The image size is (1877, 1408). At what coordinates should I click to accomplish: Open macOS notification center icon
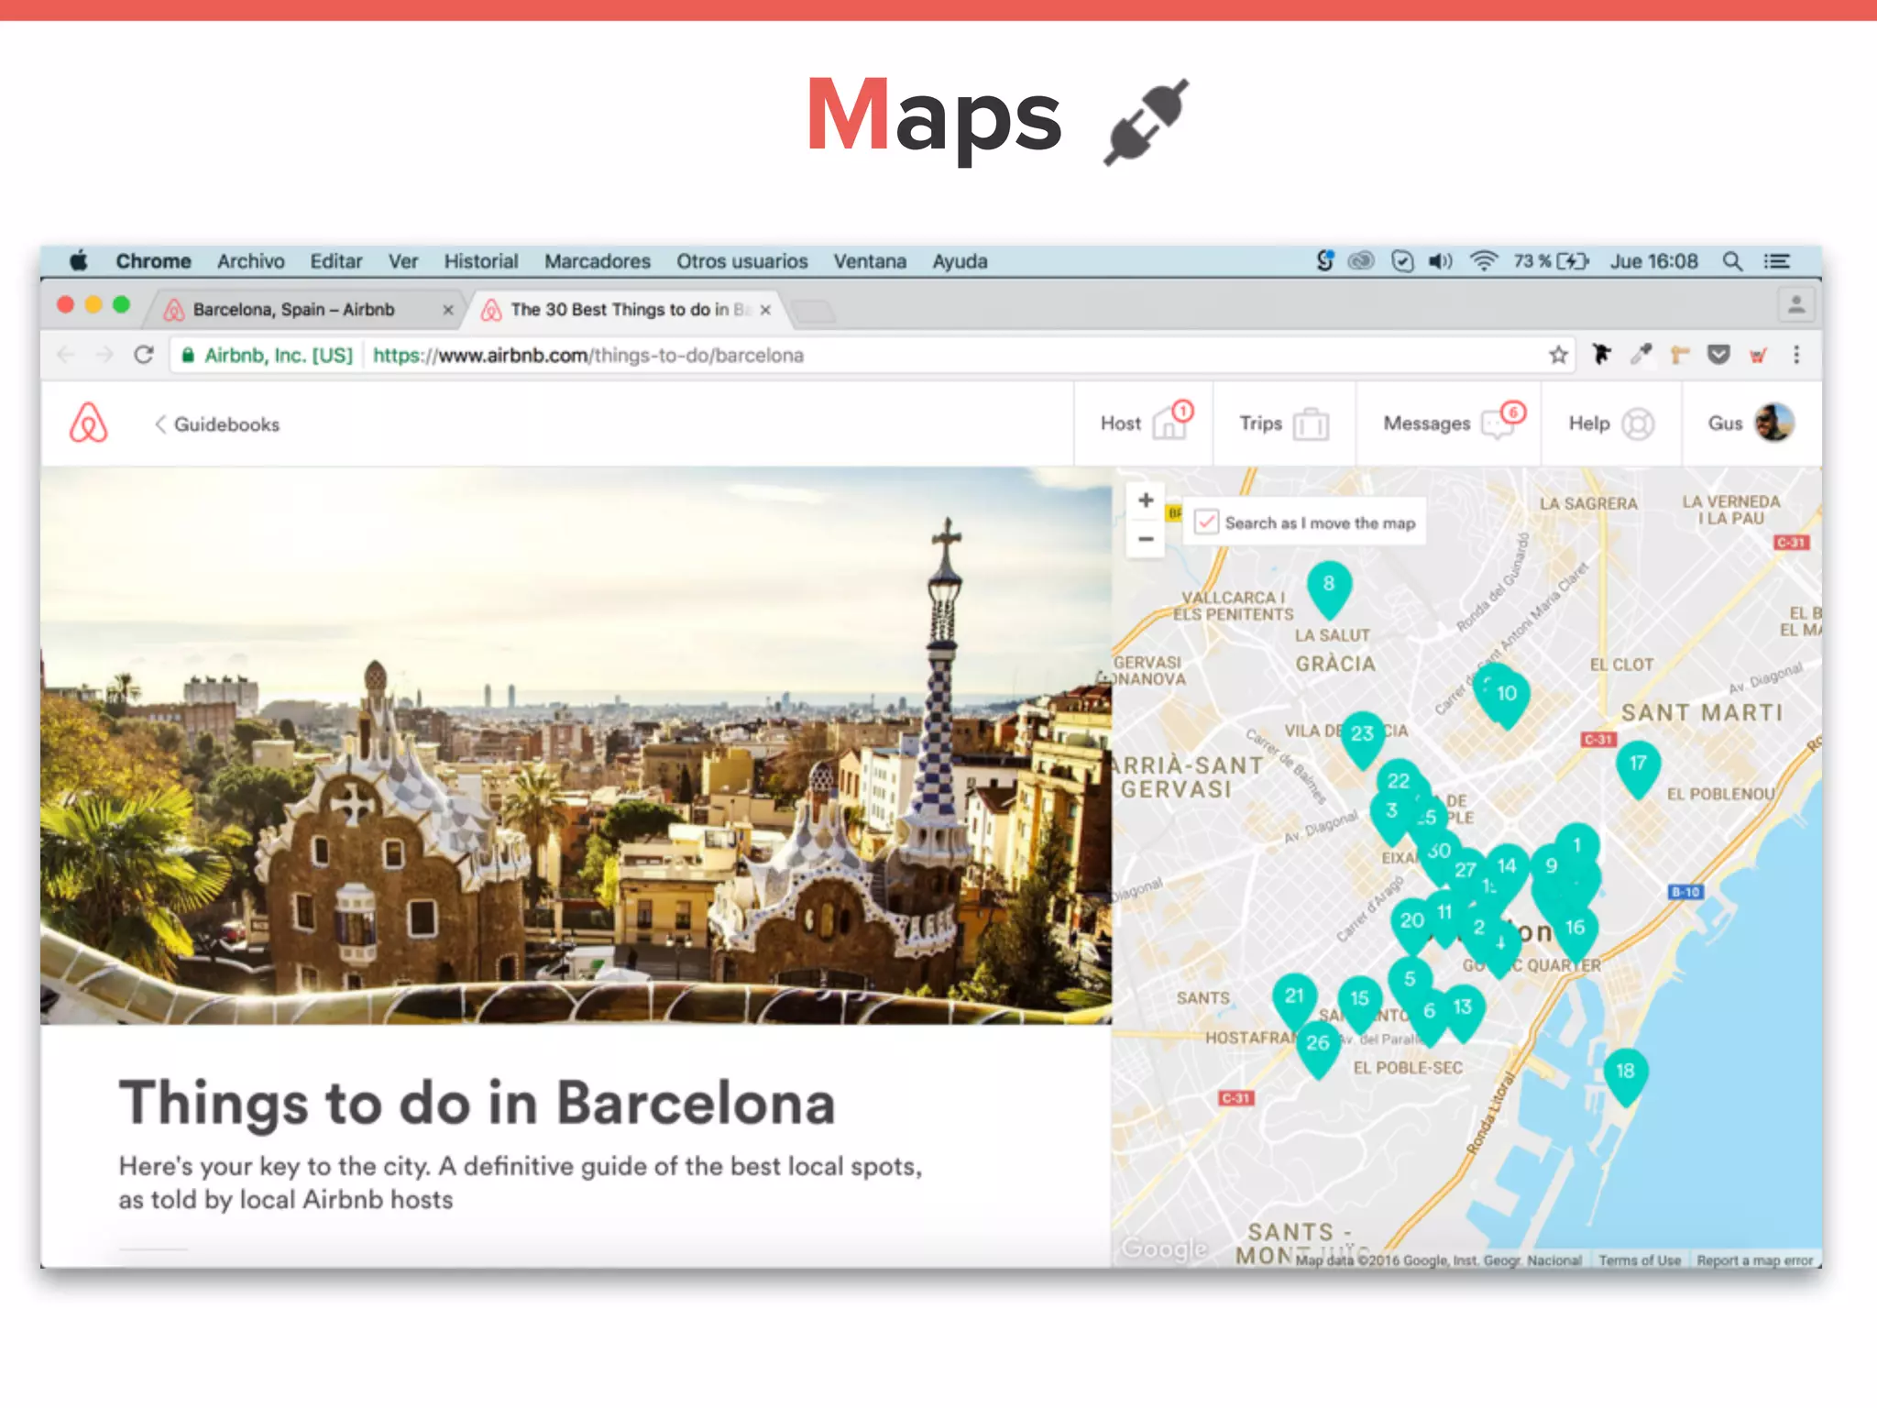click(1777, 261)
